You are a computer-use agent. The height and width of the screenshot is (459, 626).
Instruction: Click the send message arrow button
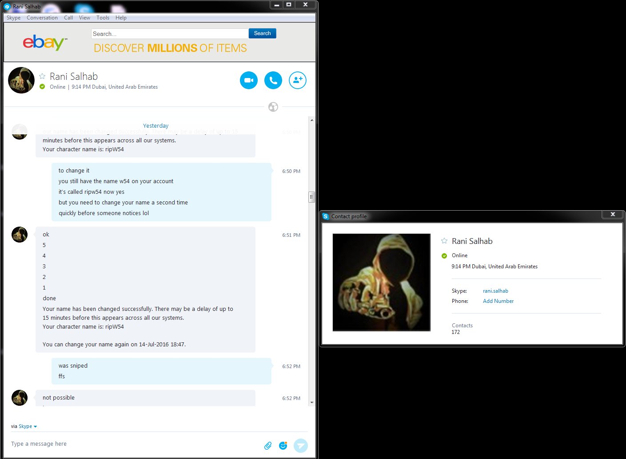(301, 446)
